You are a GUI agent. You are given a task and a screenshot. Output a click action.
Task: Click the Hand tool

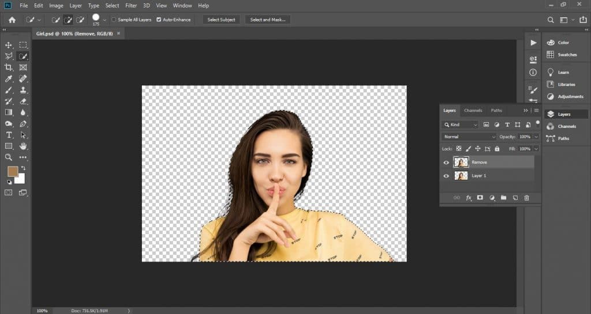coord(23,146)
